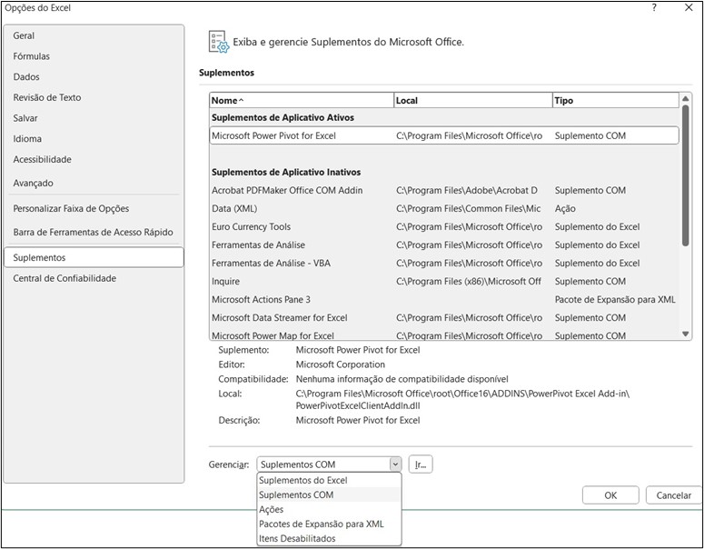This screenshot has width=704, height=549.
Task: Open the help question mark button
Action: (x=654, y=7)
